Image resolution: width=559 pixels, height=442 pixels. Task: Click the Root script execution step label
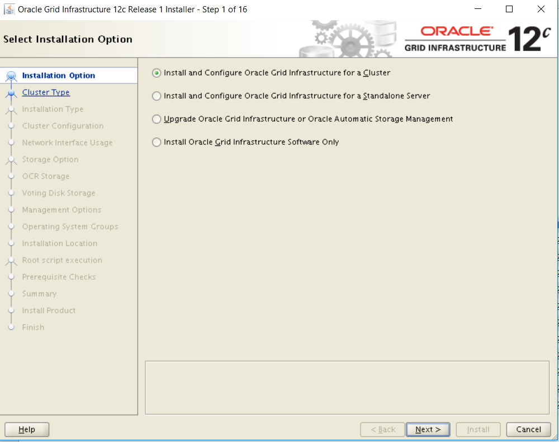point(62,260)
